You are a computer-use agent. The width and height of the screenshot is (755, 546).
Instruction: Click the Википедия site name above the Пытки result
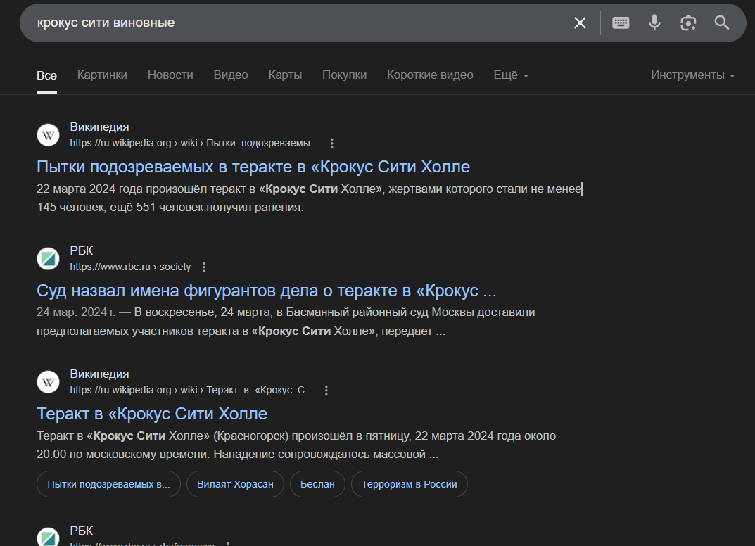(x=99, y=127)
